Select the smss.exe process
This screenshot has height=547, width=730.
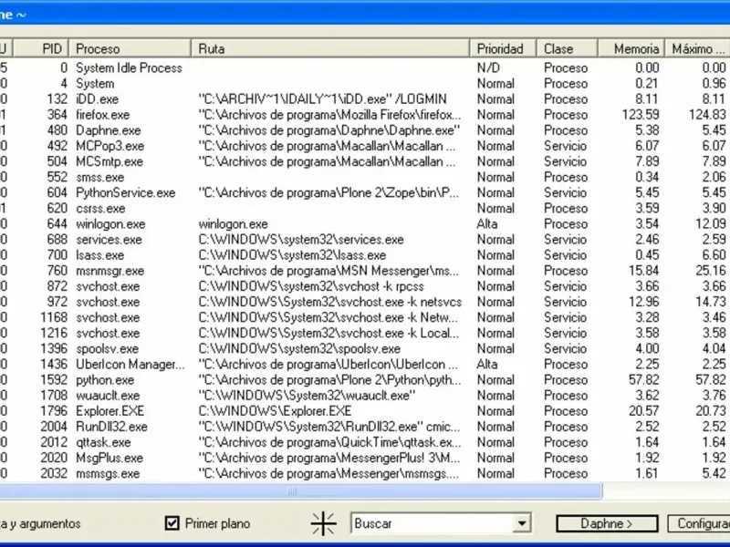pos(100,177)
